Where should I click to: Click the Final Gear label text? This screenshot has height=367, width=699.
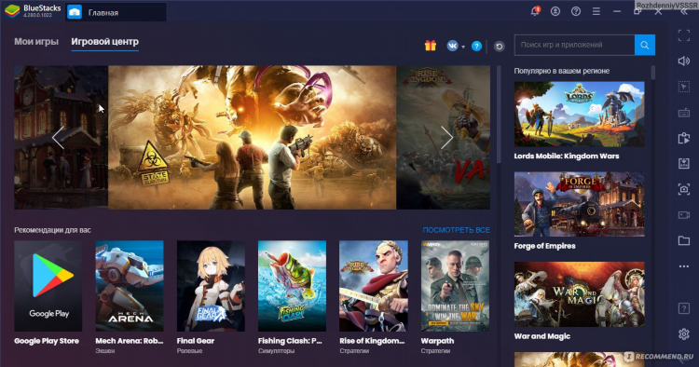click(196, 341)
